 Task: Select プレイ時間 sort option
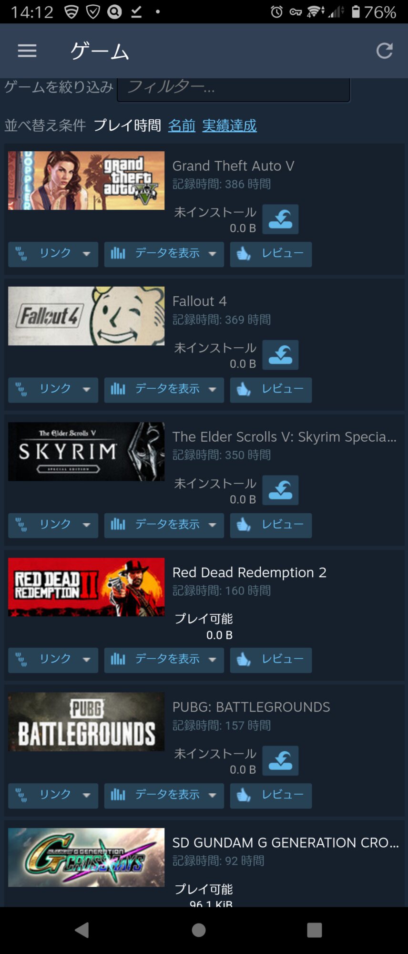pos(127,125)
